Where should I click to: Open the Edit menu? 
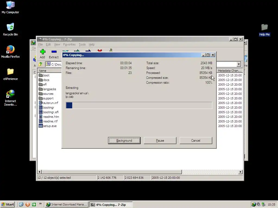48,44
